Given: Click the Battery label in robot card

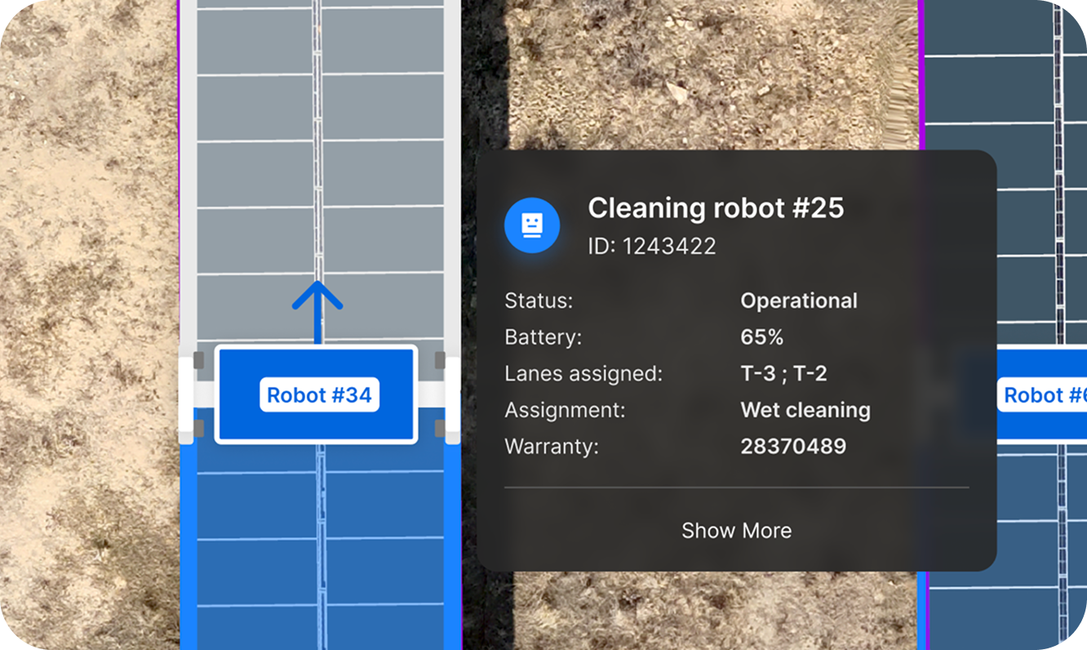Looking at the screenshot, I should 542,337.
